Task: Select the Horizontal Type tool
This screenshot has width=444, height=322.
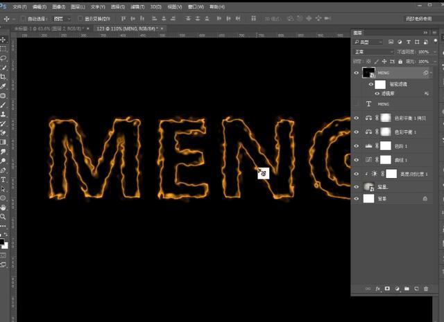Action: pyautogui.click(x=3, y=179)
